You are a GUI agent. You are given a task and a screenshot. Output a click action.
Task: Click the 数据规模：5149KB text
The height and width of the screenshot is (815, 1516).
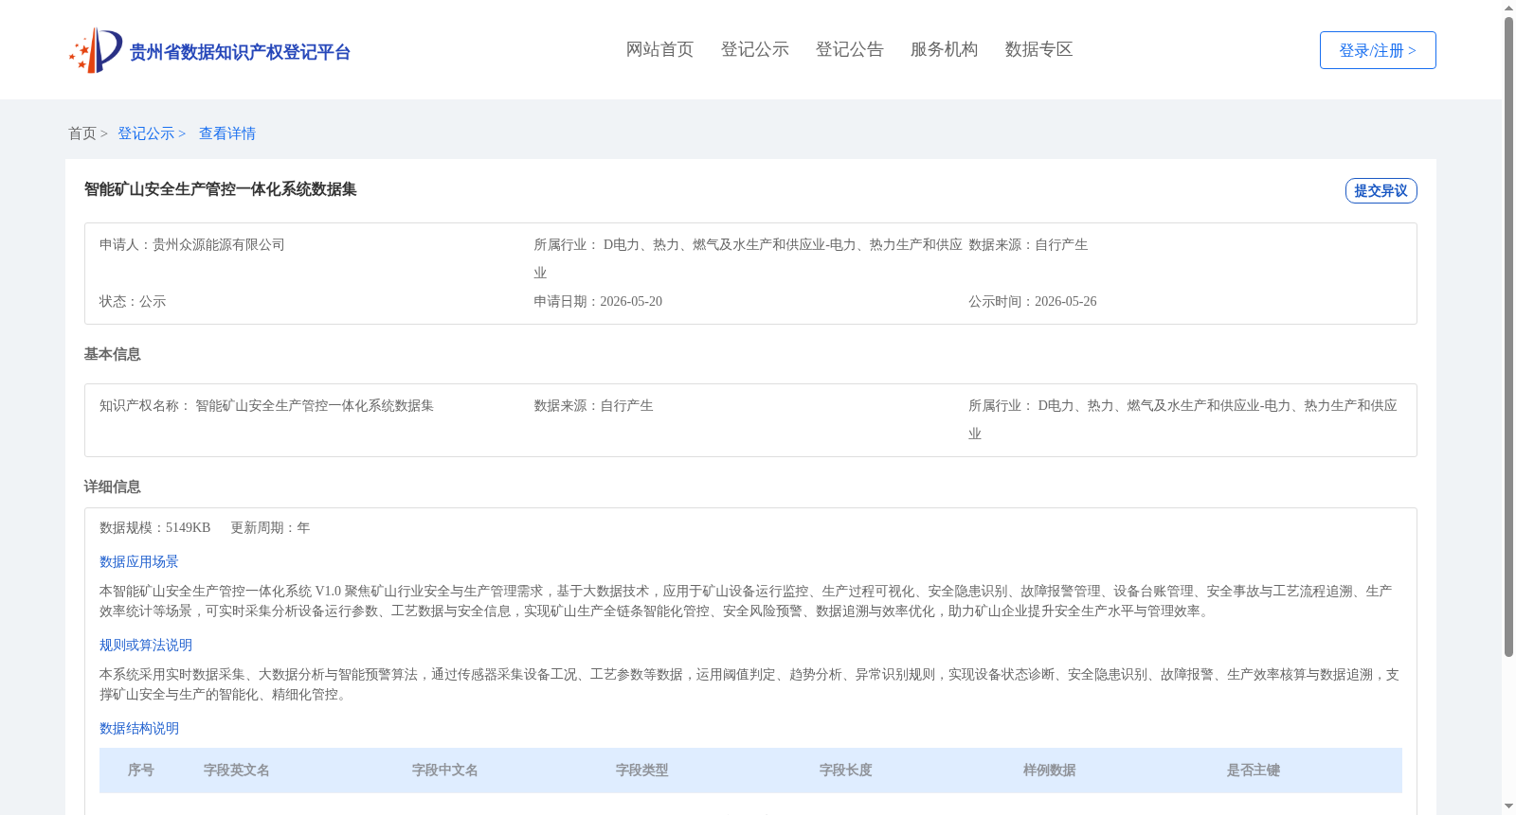pos(154,527)
